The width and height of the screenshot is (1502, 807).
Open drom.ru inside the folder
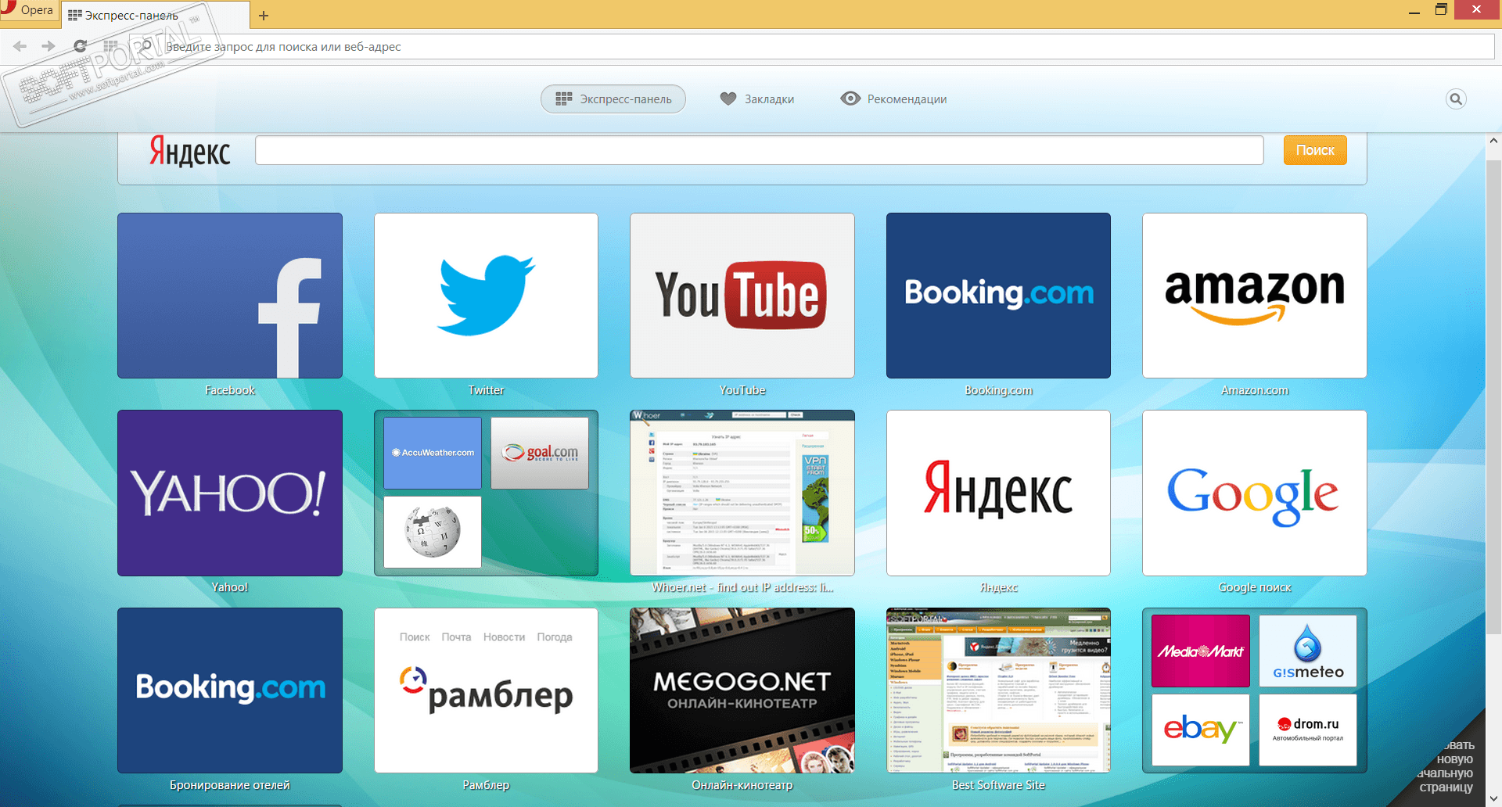[1308, 730]
